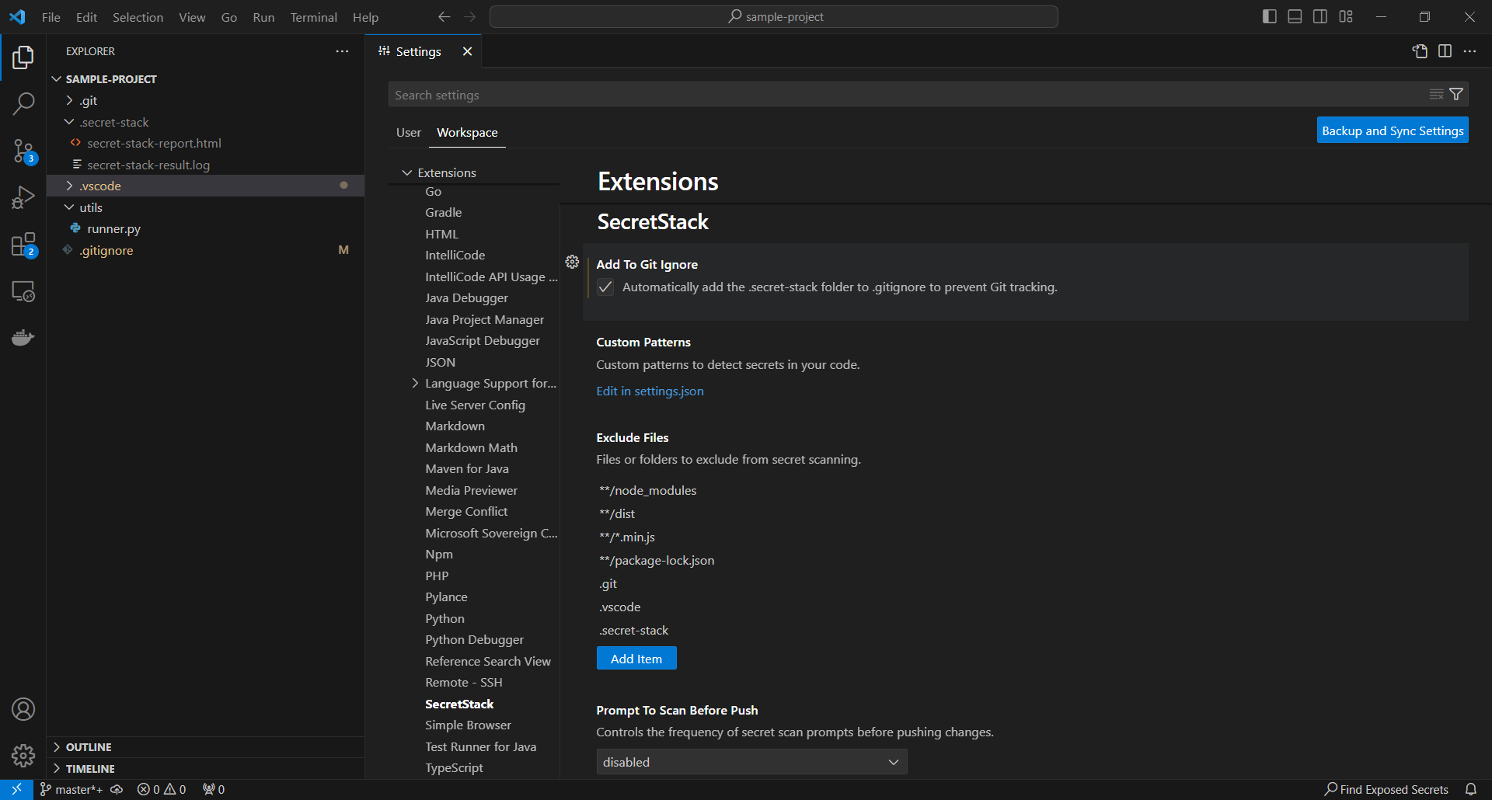1492x800 pixels.
Task: Click Add Item under Exclude Files
Action: [636, 659]
